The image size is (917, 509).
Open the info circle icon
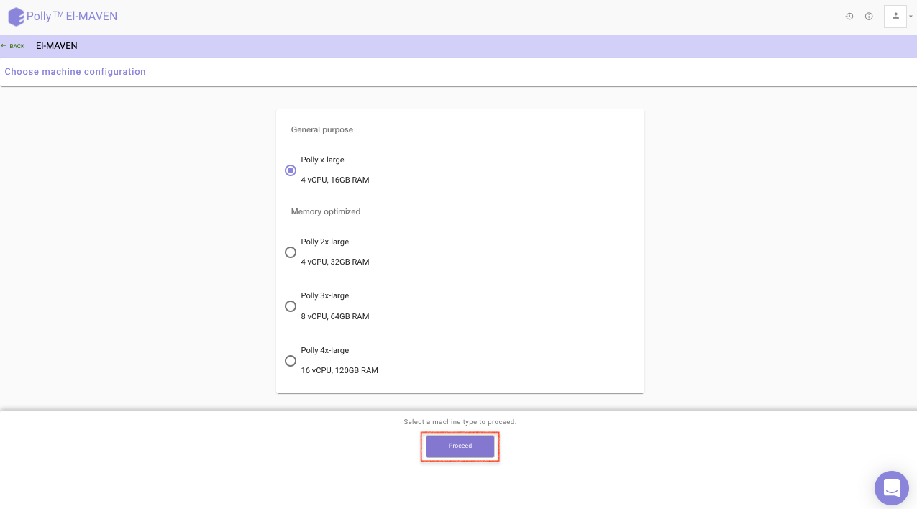[x=869, y=17]
